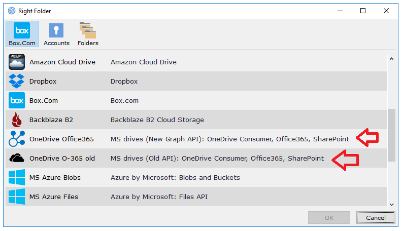This screenshot has width=402, height=231.
Task: Choose the Backblaze B2 flame icon
Action: [x=17, y=120]
